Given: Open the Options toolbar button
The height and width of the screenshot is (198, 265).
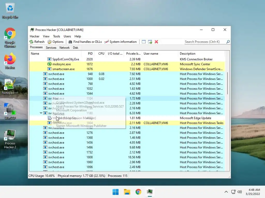Looking at the screenshot, I should click(x=55, y=42).
